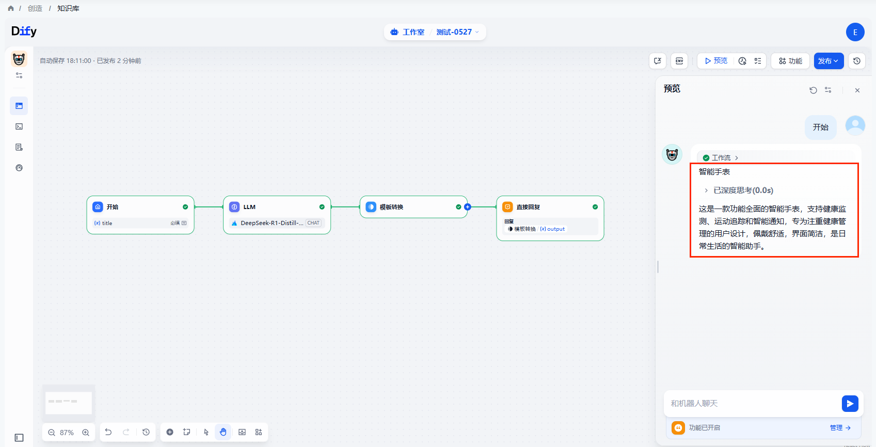The height and width of the screenshot is (447, 876).
Task: Open change history in the bottom toolbar
Action: point(146,432)
